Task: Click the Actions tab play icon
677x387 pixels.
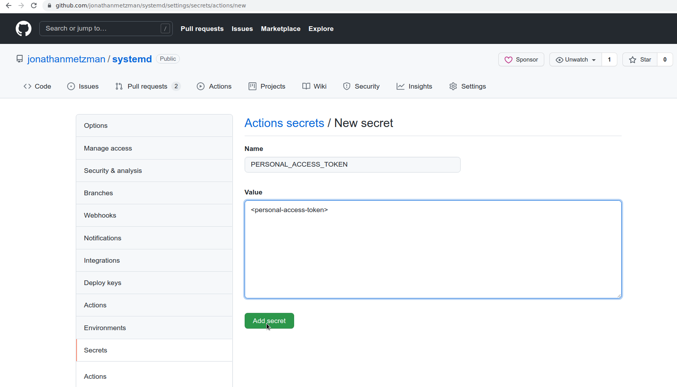Action: tap(201, 86)
